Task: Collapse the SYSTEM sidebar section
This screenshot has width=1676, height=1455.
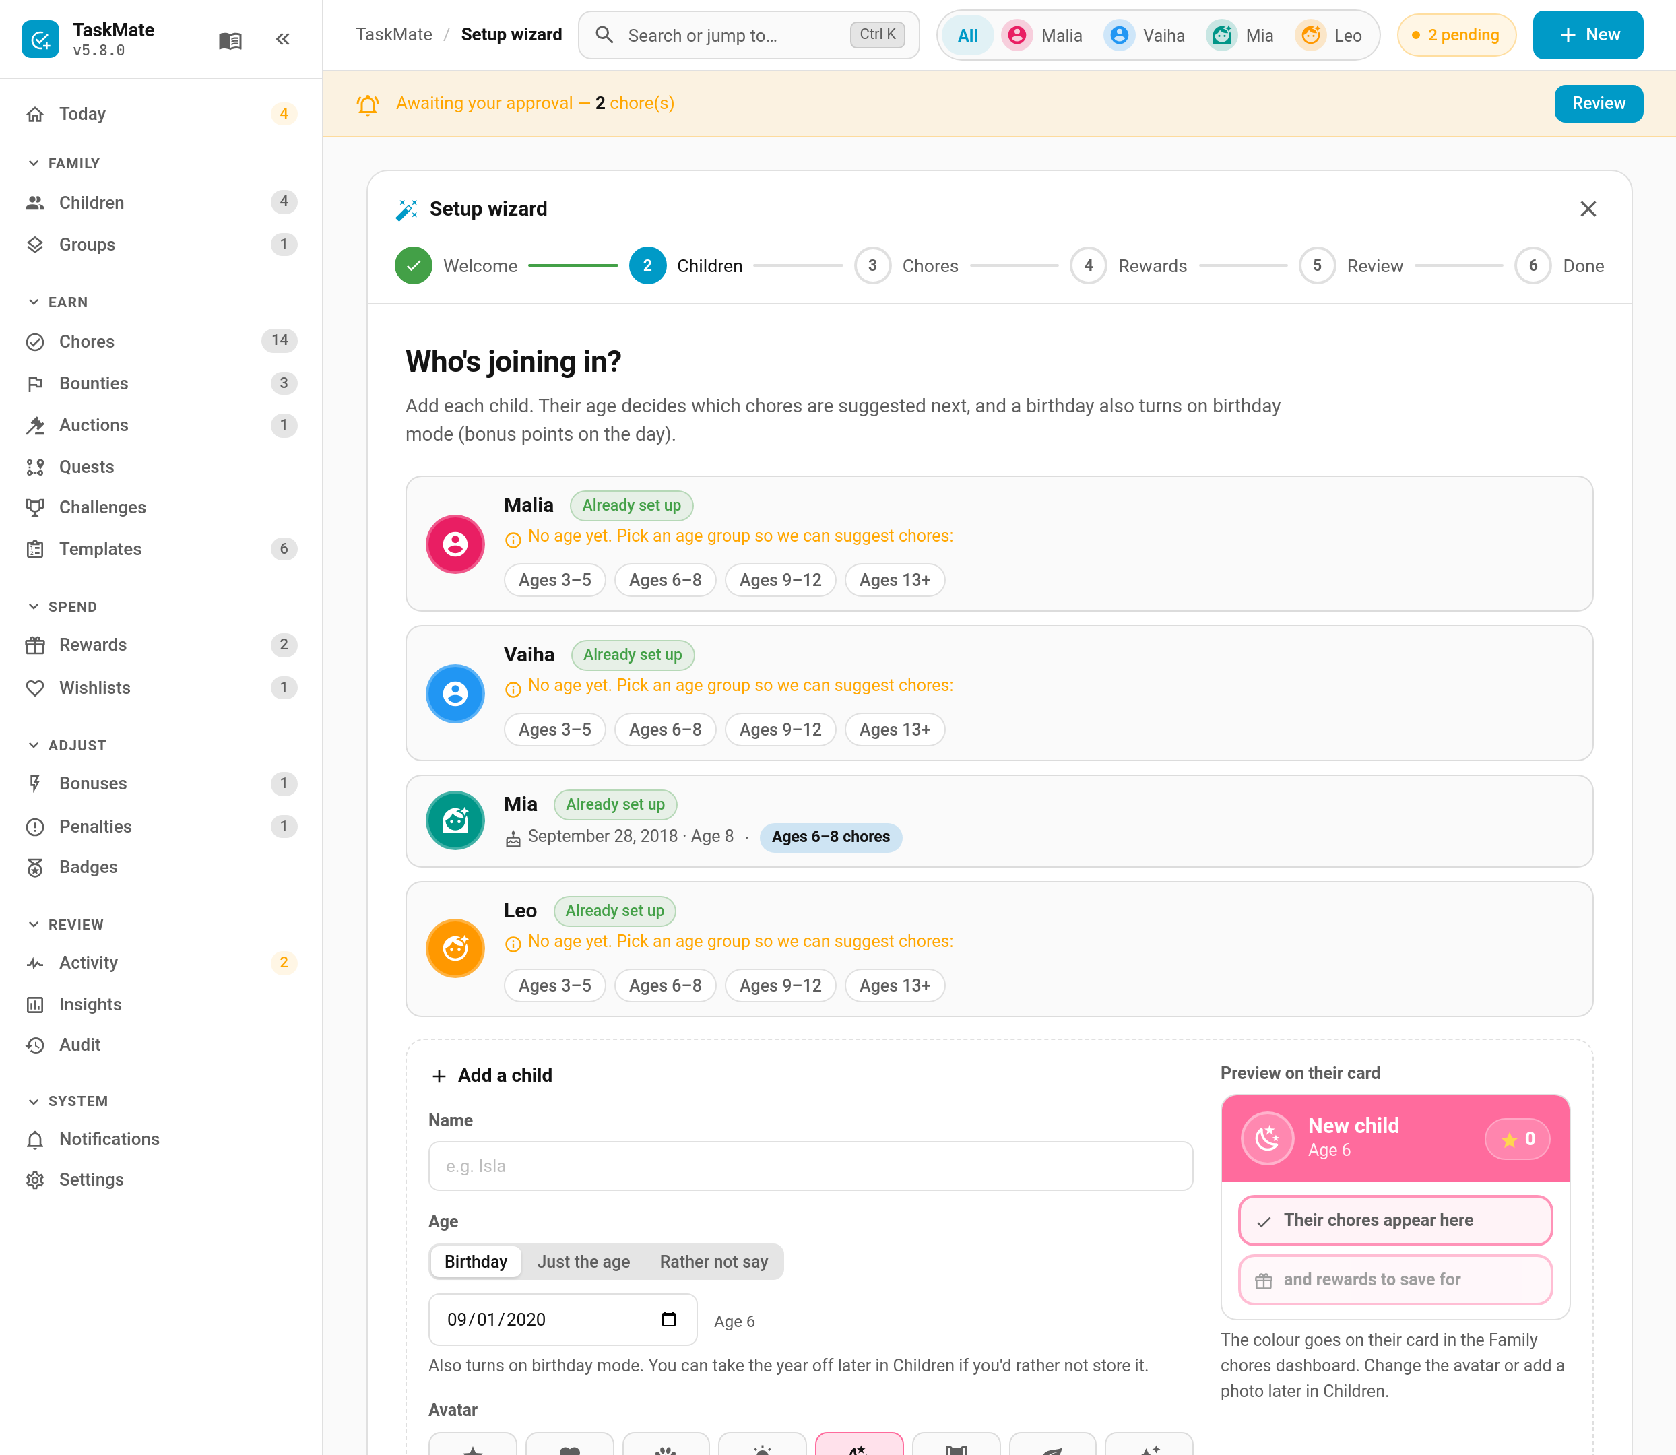Action: [67, 1101]
